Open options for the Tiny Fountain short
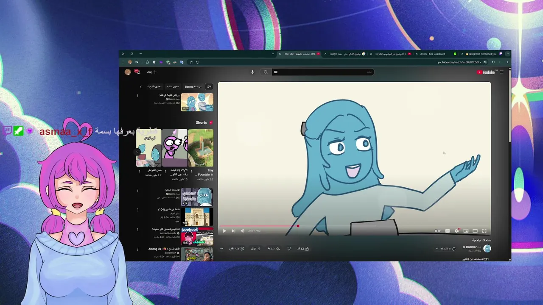Viewport: 543px width, 305px height. coord(191,172)
